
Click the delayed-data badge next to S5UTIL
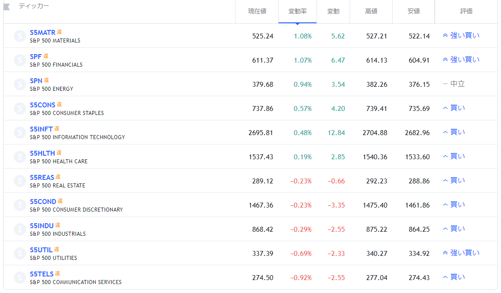pos(56,249)
